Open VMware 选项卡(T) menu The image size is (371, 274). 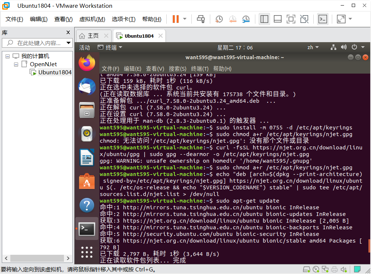point(123,19)
